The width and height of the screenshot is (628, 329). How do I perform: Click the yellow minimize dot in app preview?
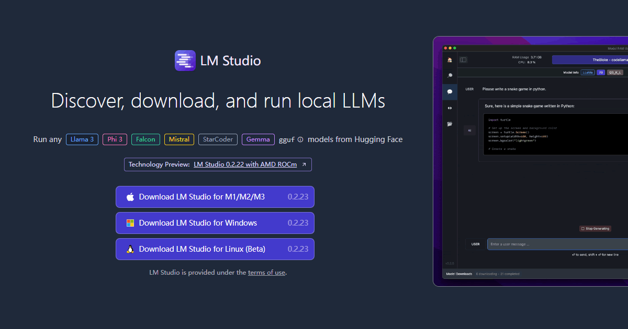450,48
